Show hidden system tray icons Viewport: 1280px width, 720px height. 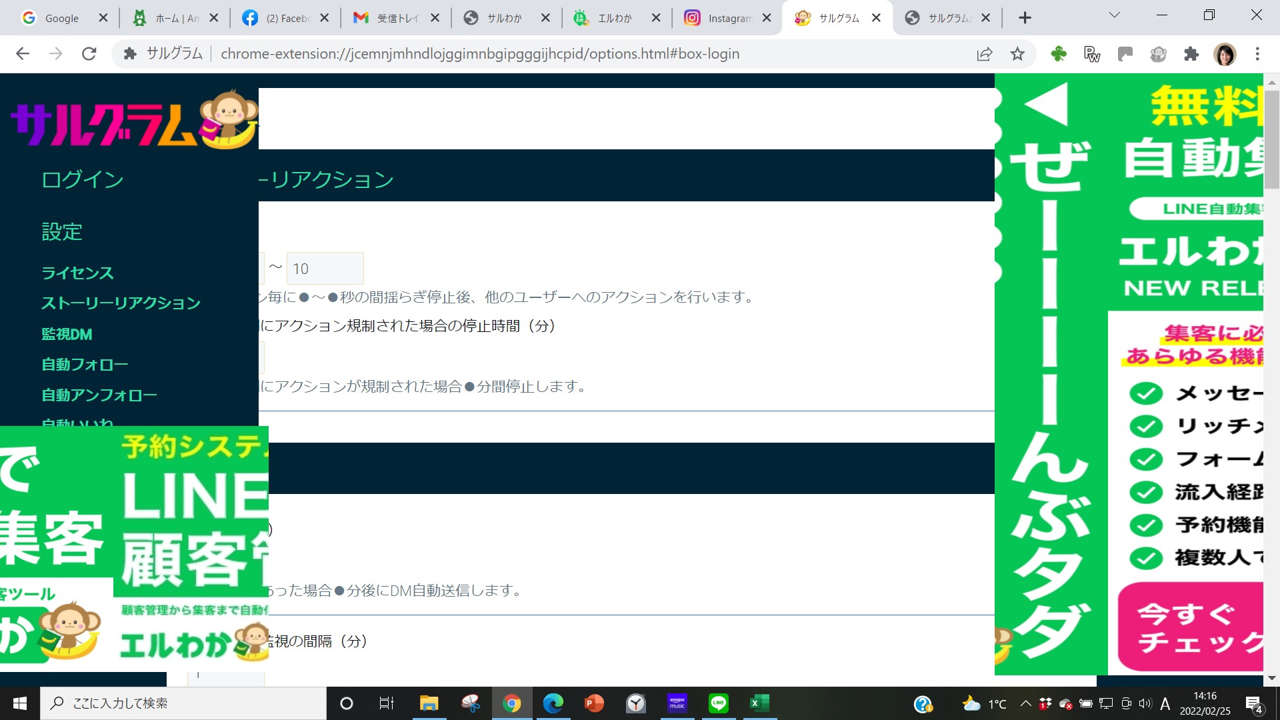pos(1026,703)
